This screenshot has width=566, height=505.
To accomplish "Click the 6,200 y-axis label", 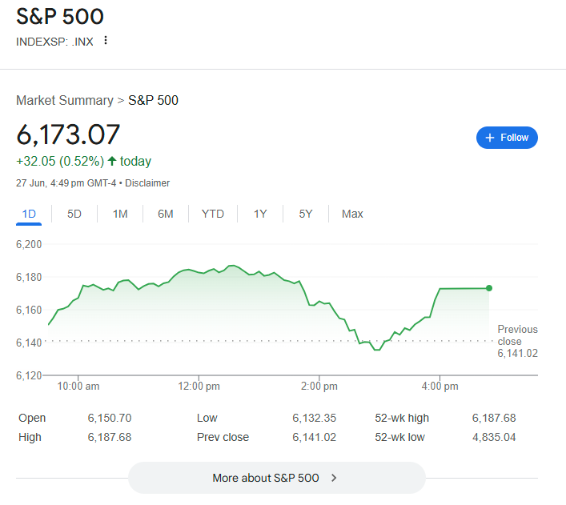I will [29, 244].
